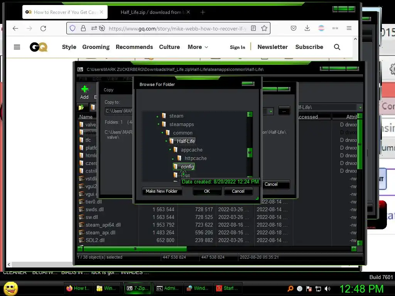Screen dimensions: 395x296
Task: Confirm with OK in Browse For Folder
Action: 207,191
